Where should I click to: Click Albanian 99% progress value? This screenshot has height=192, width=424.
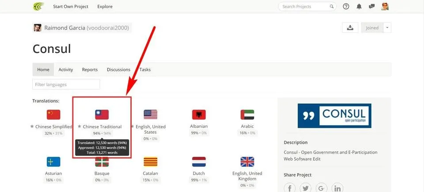click(x=195, y=133)
